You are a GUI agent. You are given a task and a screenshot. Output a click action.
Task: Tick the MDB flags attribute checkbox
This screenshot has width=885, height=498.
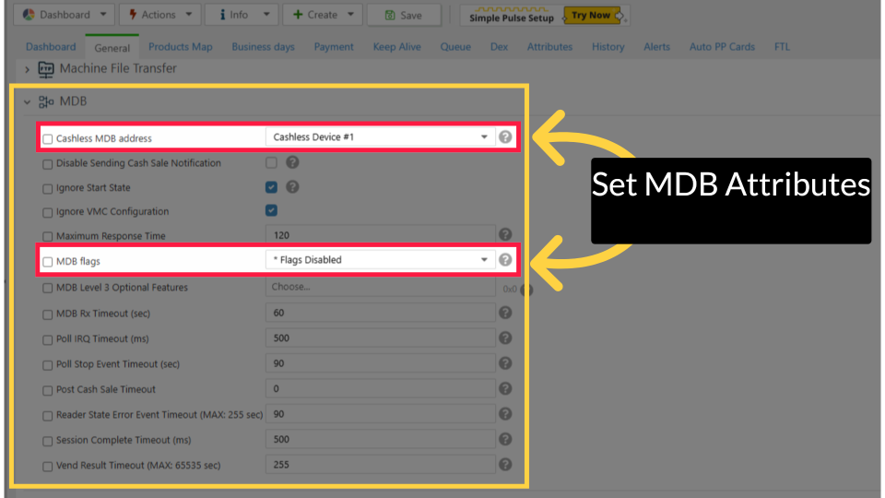[48, 262]
